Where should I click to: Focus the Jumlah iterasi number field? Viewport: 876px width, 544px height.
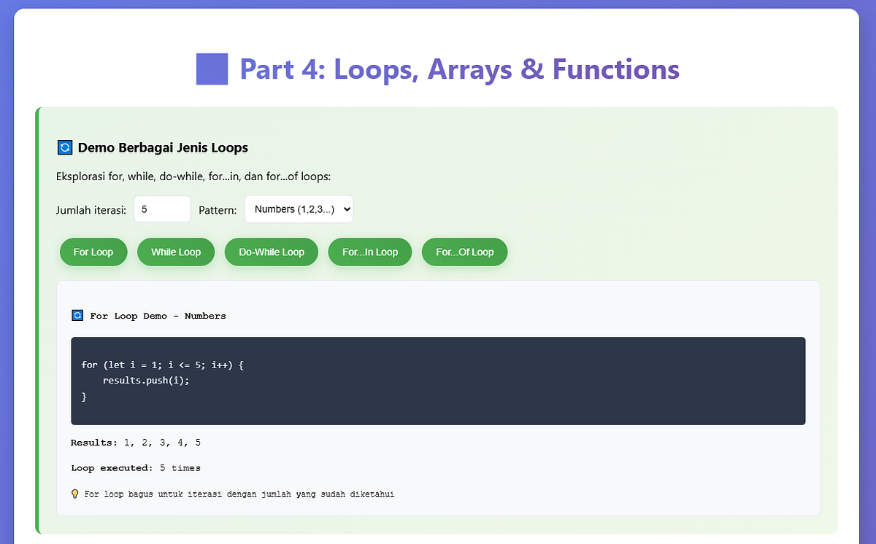pos(162,209)
